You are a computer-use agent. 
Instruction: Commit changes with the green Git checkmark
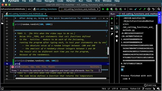[140, 9]
